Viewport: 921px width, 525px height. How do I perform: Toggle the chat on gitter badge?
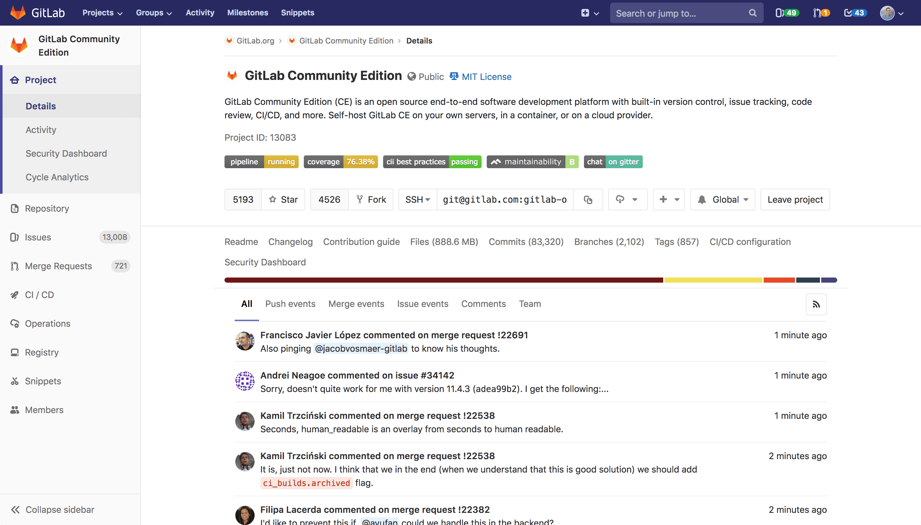click(613, 161)
